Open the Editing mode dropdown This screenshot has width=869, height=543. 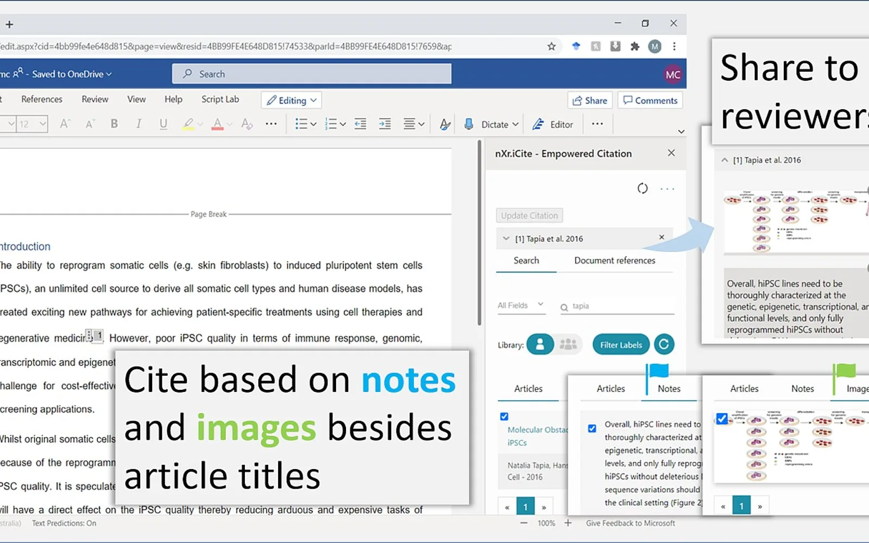[292, 100]
